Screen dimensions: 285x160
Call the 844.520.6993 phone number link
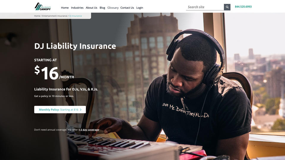tap(243, 7)
